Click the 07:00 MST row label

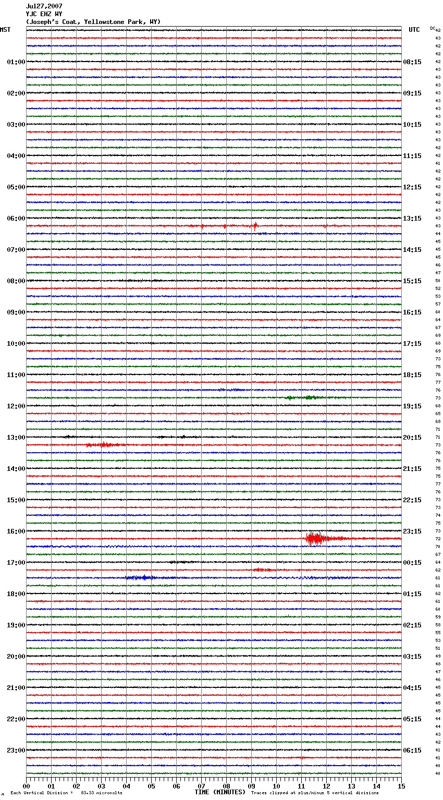click(x=16, y=250)
